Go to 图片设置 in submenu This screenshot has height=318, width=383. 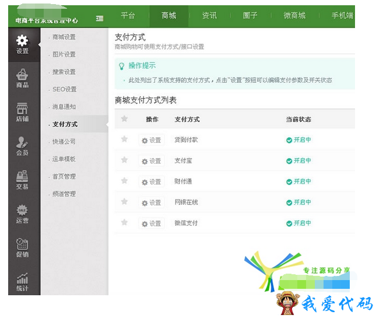64,54
